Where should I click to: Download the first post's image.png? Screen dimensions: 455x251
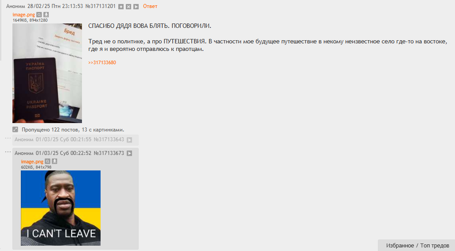click(x=46, y=15)
